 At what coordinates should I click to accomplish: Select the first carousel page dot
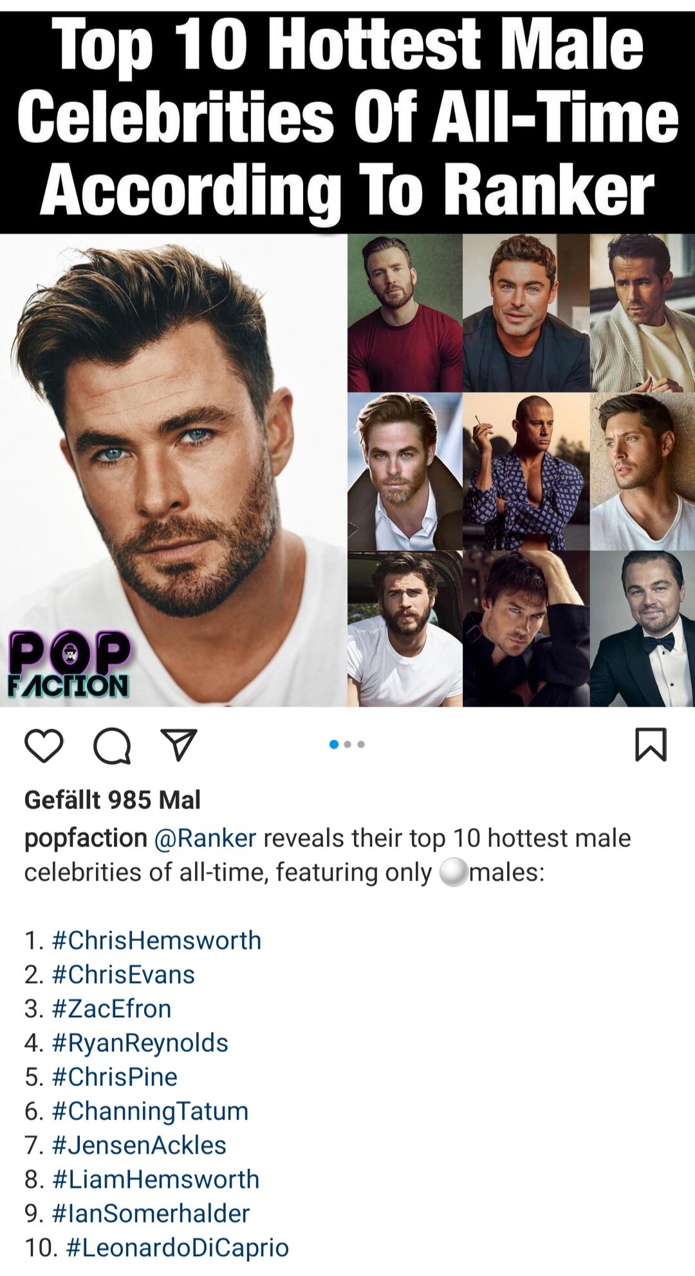click(x=333, y=745)
